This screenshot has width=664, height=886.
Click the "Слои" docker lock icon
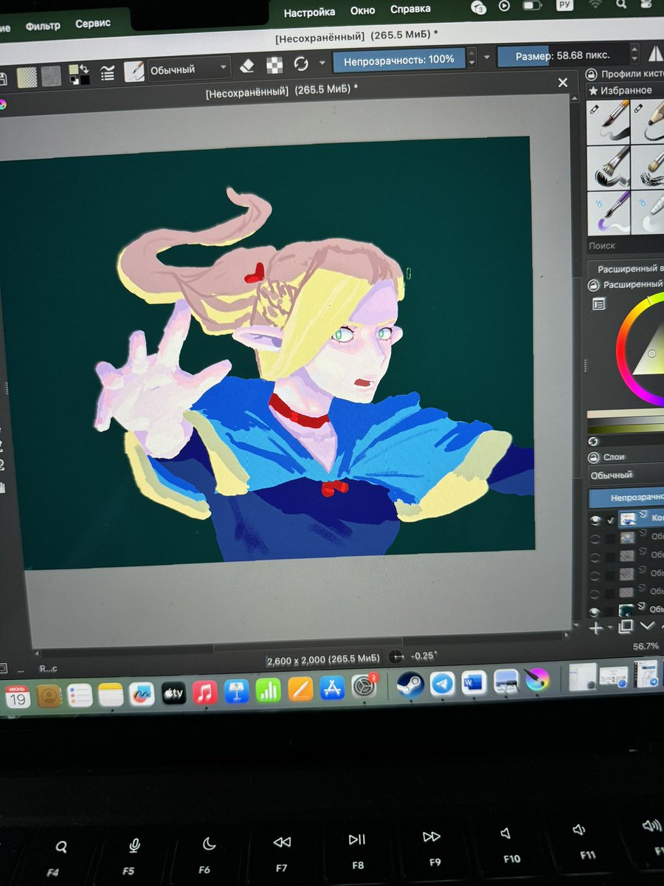coord(595,457)
